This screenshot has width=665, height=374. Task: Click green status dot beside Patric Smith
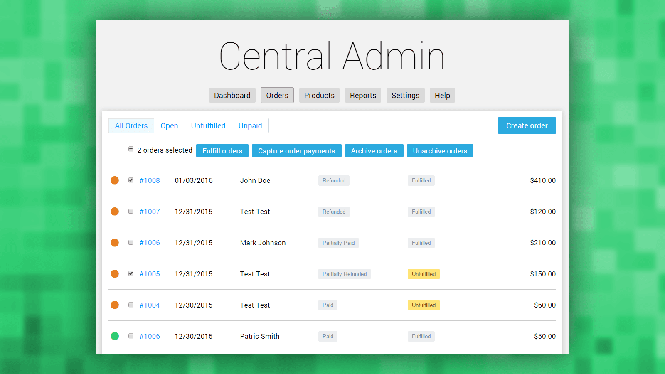pos(115,336)
